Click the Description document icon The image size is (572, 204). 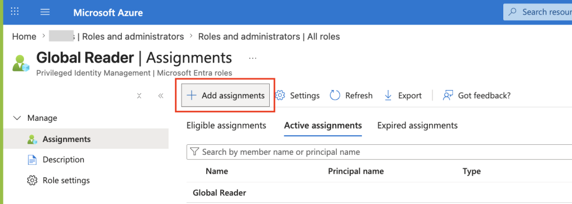[32, 160]
